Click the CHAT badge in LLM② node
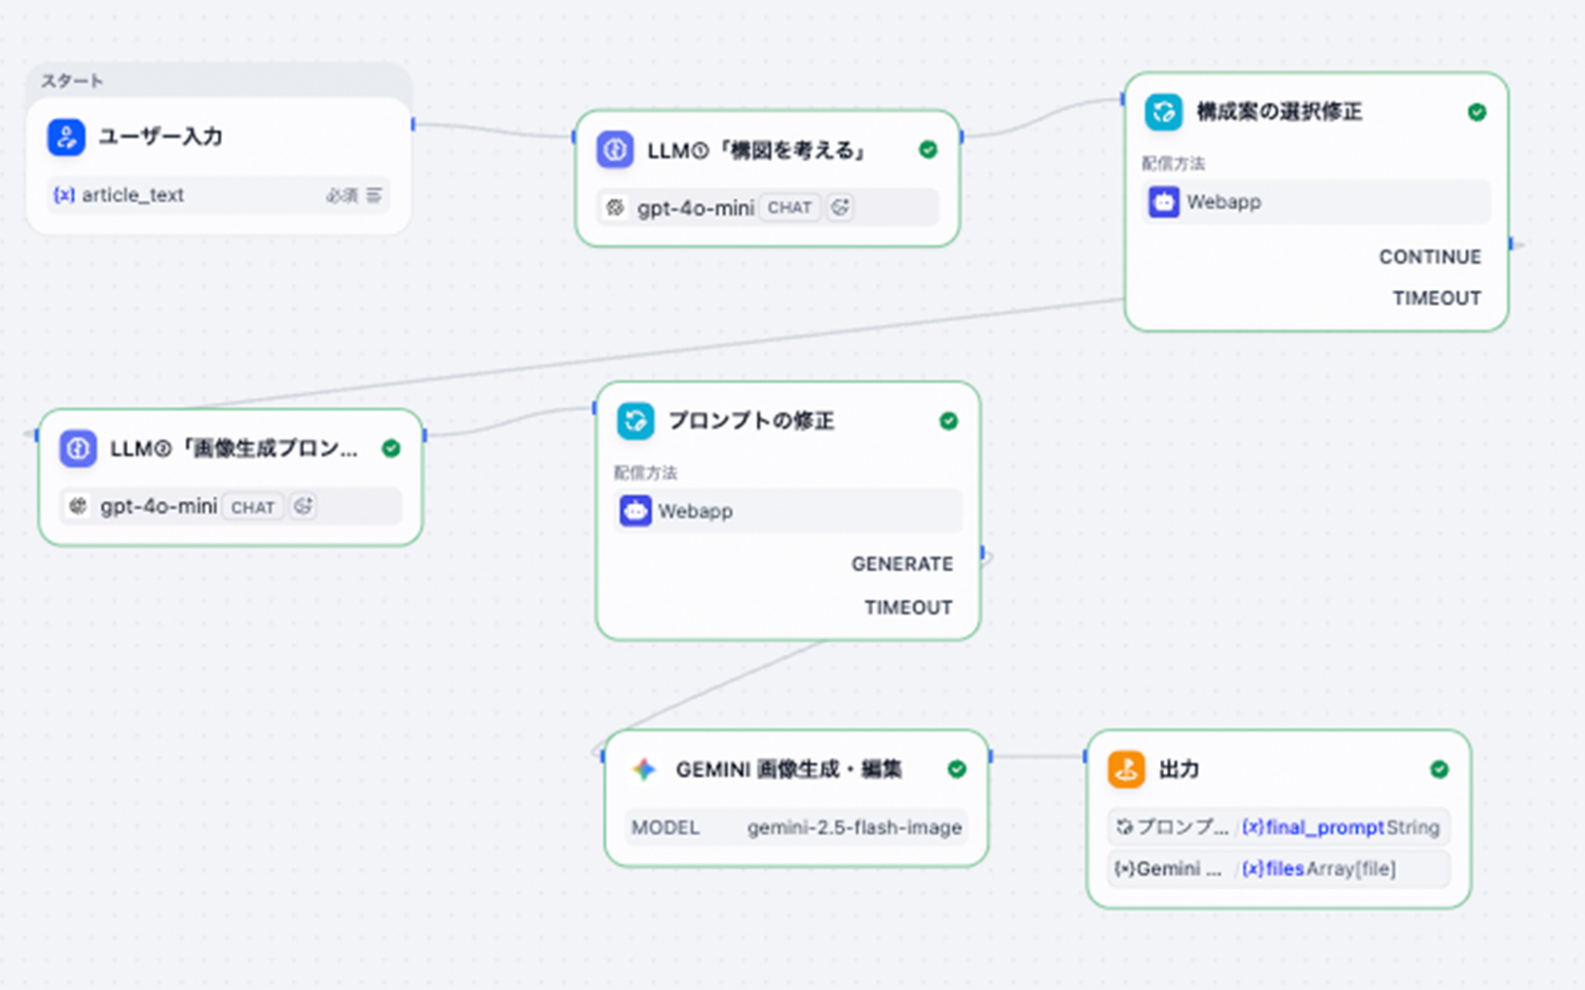1585x990 pixels. (x=253, y=507)
